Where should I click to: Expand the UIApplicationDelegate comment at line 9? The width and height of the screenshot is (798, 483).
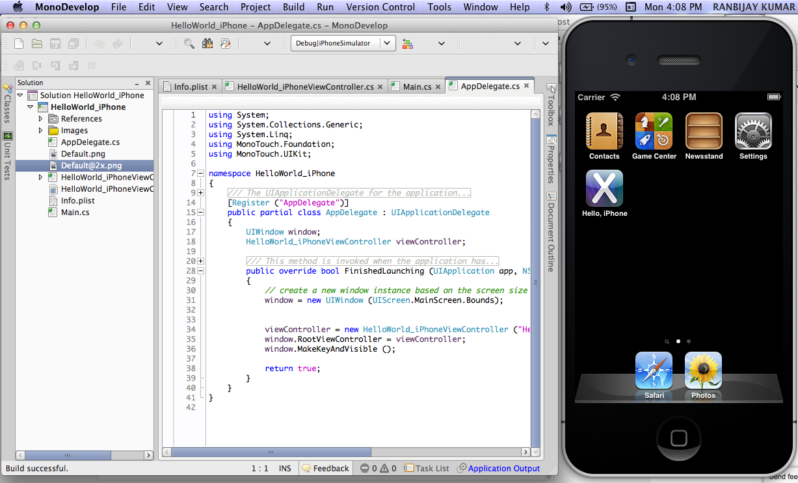coord(201,192)
